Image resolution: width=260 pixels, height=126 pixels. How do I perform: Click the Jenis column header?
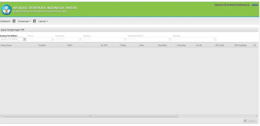(147, 45)
